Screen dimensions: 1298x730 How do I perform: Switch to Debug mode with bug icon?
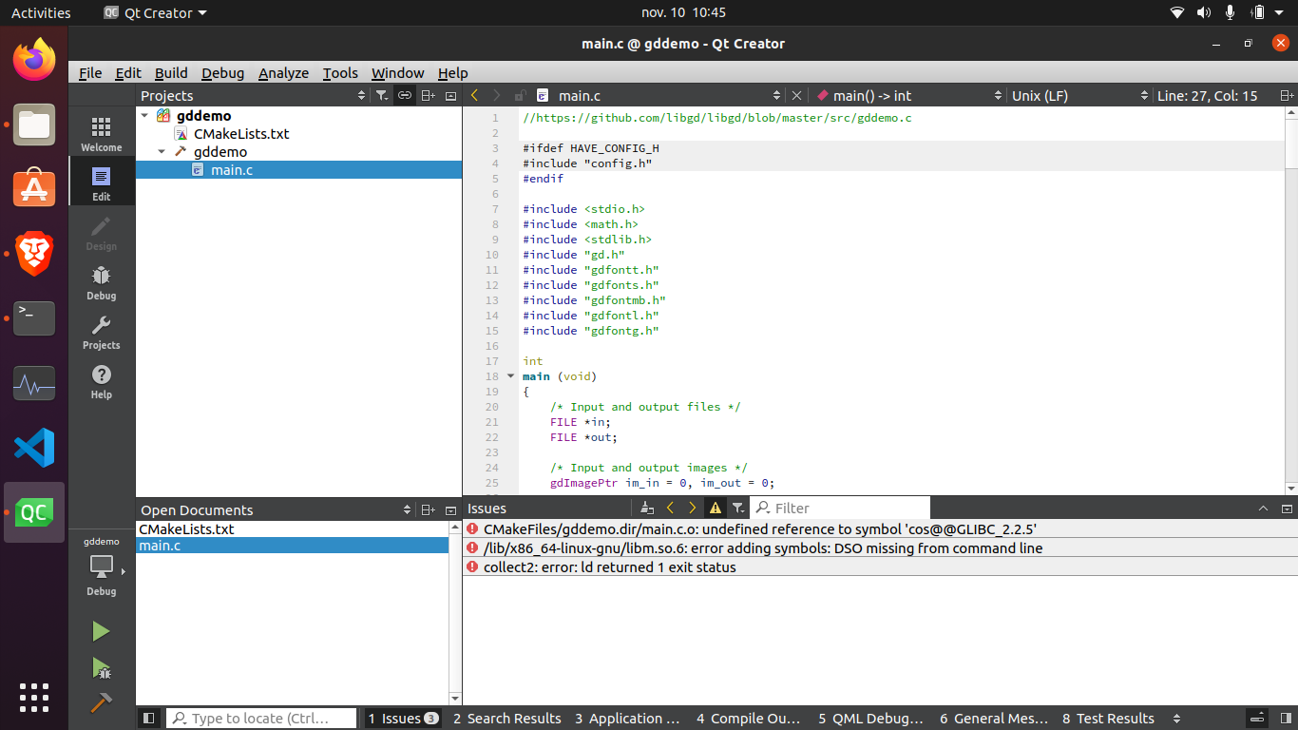pos(101,282)
